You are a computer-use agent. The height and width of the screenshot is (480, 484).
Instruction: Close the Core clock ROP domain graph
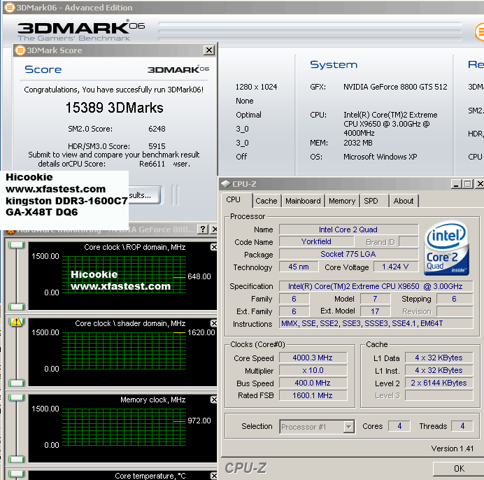click(x=213, y=247)
